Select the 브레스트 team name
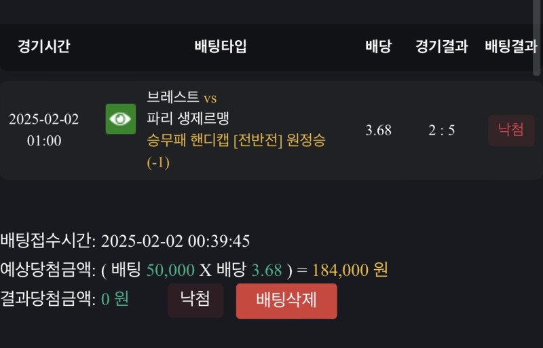This screenshot has width=543, height=348. (x=173, y=97)
